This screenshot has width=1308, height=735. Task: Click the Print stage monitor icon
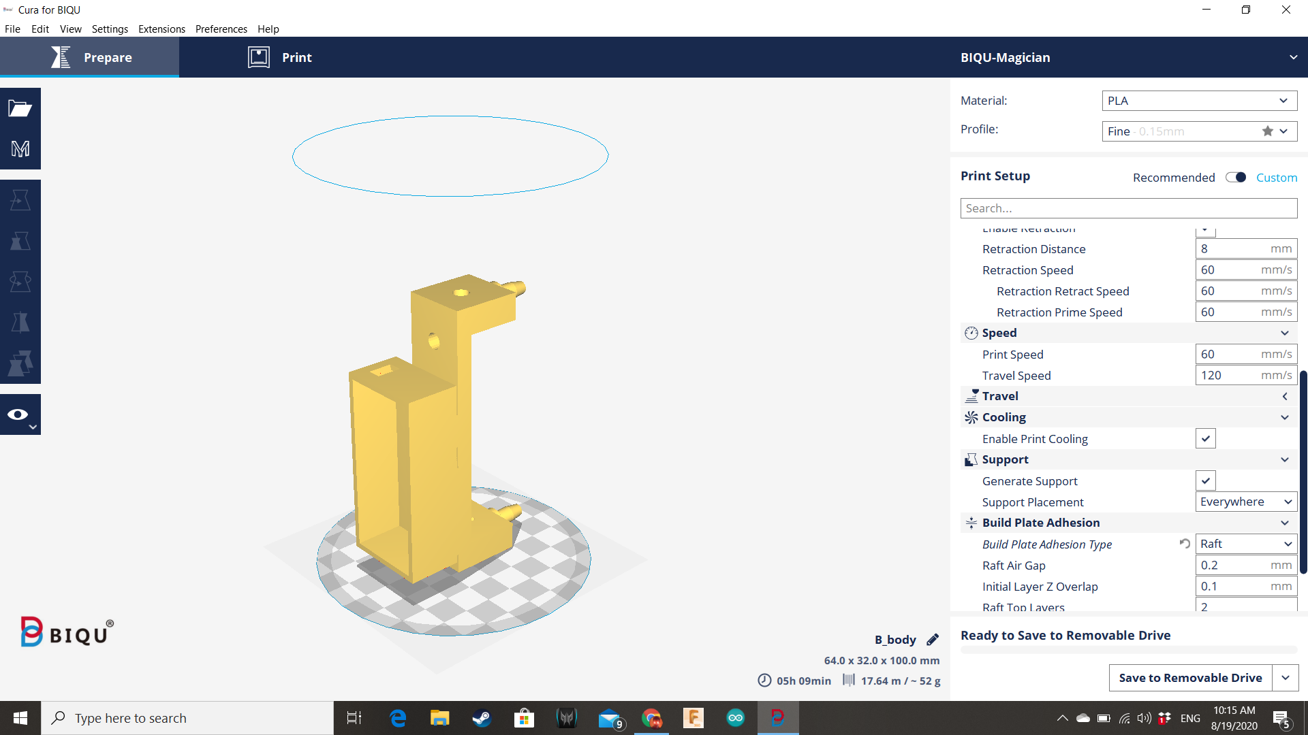(x=259, y=57)
